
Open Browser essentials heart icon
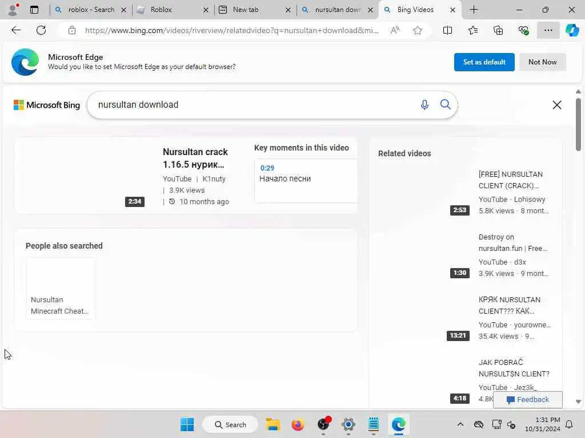(523, 30)
